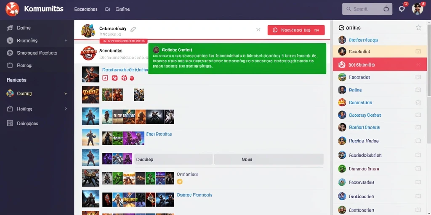
Task: Click the red 'Nonnûmtas' round logo
Action: pos(88,53)
